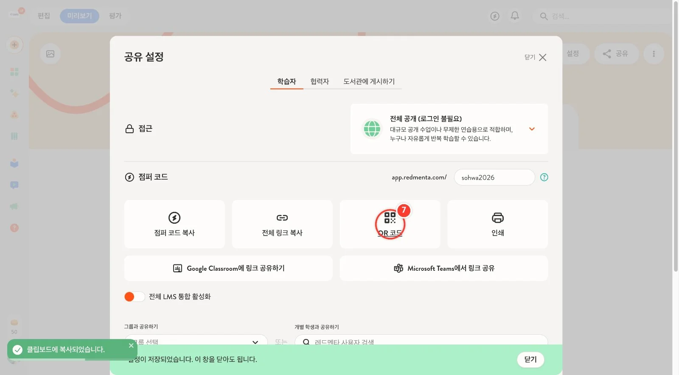Click the lightning jumper icon in header

click(x=495, y=16)
